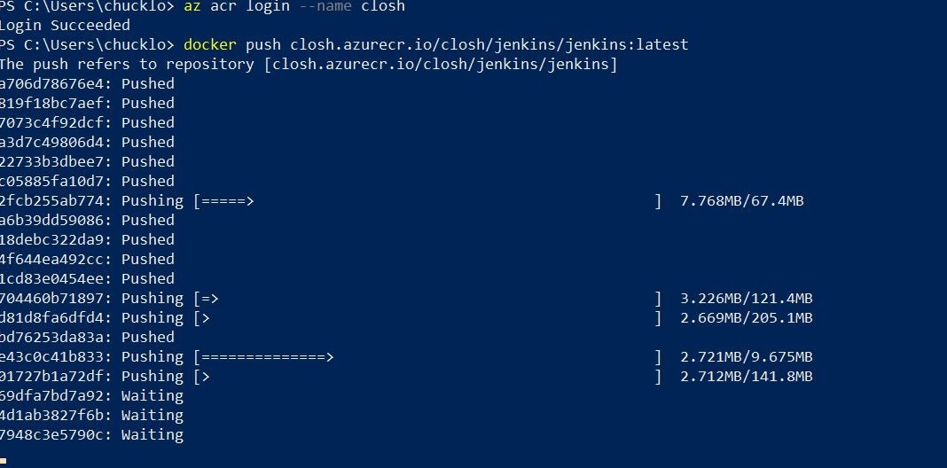Click the 01727b1a72df pushing progress bar
Screen dimensions: 947x468
[427, 376]
